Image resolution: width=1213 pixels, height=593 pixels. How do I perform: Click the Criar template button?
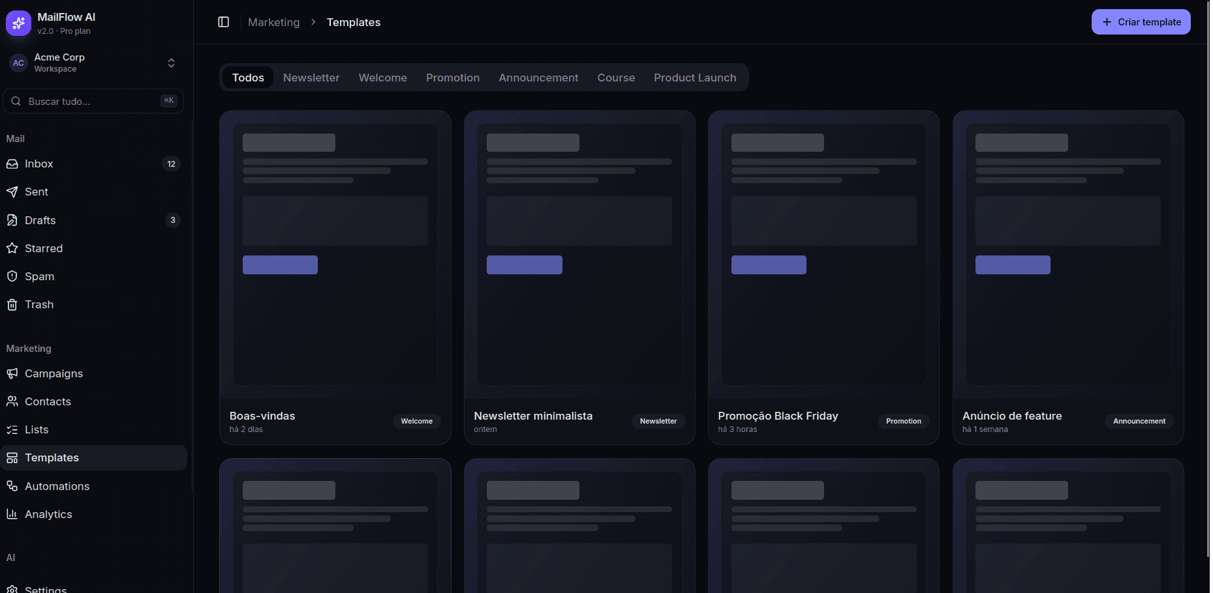click(1141, 22)
